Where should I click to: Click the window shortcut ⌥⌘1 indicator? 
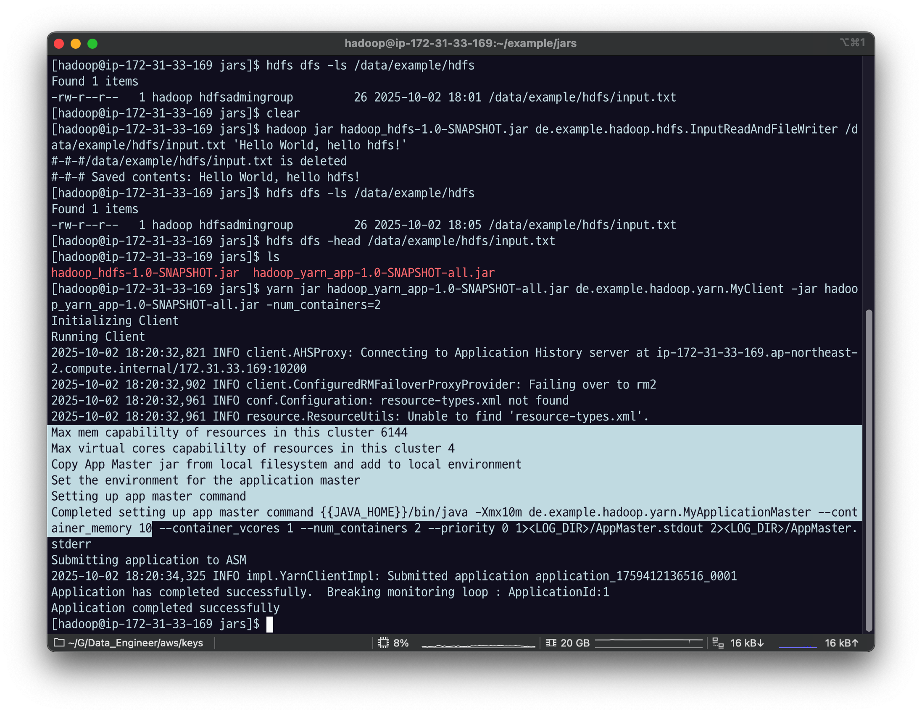852,42
